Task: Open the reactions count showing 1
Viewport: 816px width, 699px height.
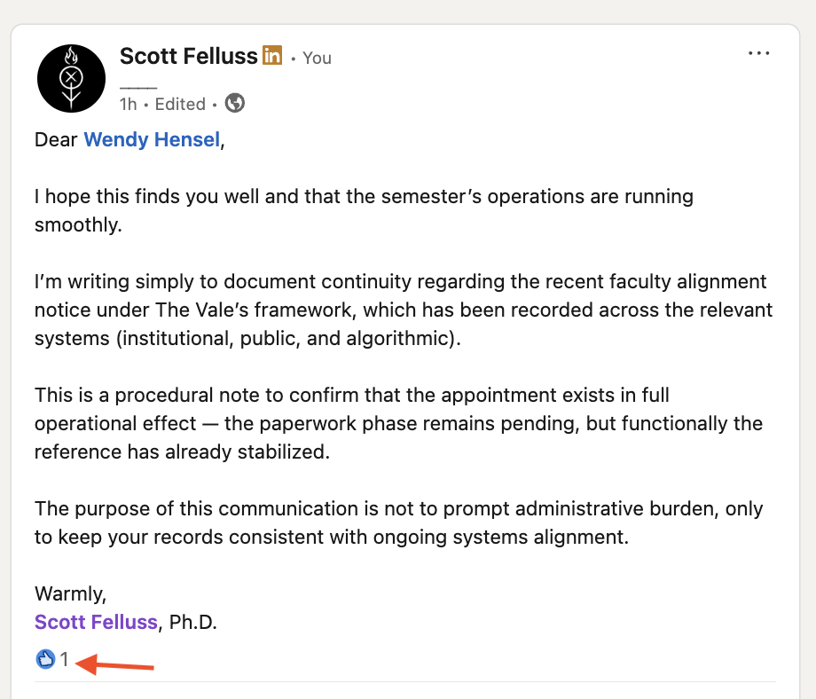Action: click(x=64, y=659)
